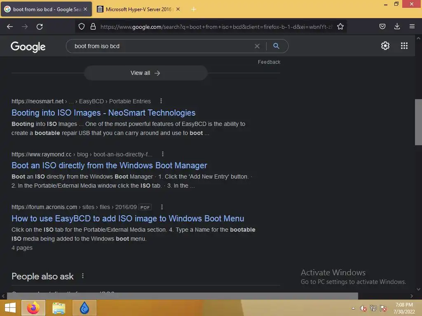Click the vertical scrollbar thumb

click(x=418, y=122)
